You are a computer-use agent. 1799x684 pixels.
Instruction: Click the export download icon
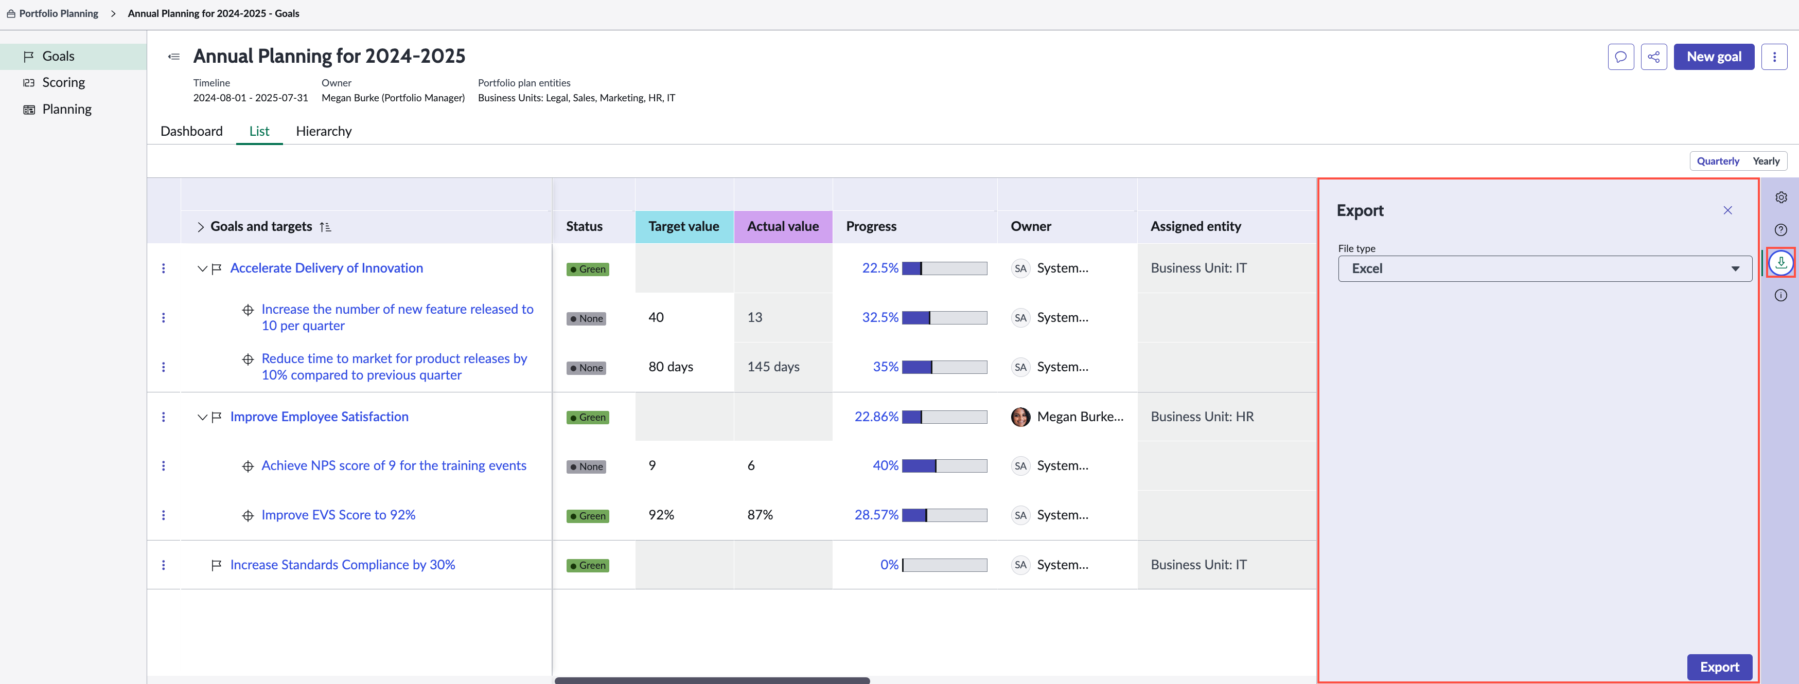(x=1781, y=262)
